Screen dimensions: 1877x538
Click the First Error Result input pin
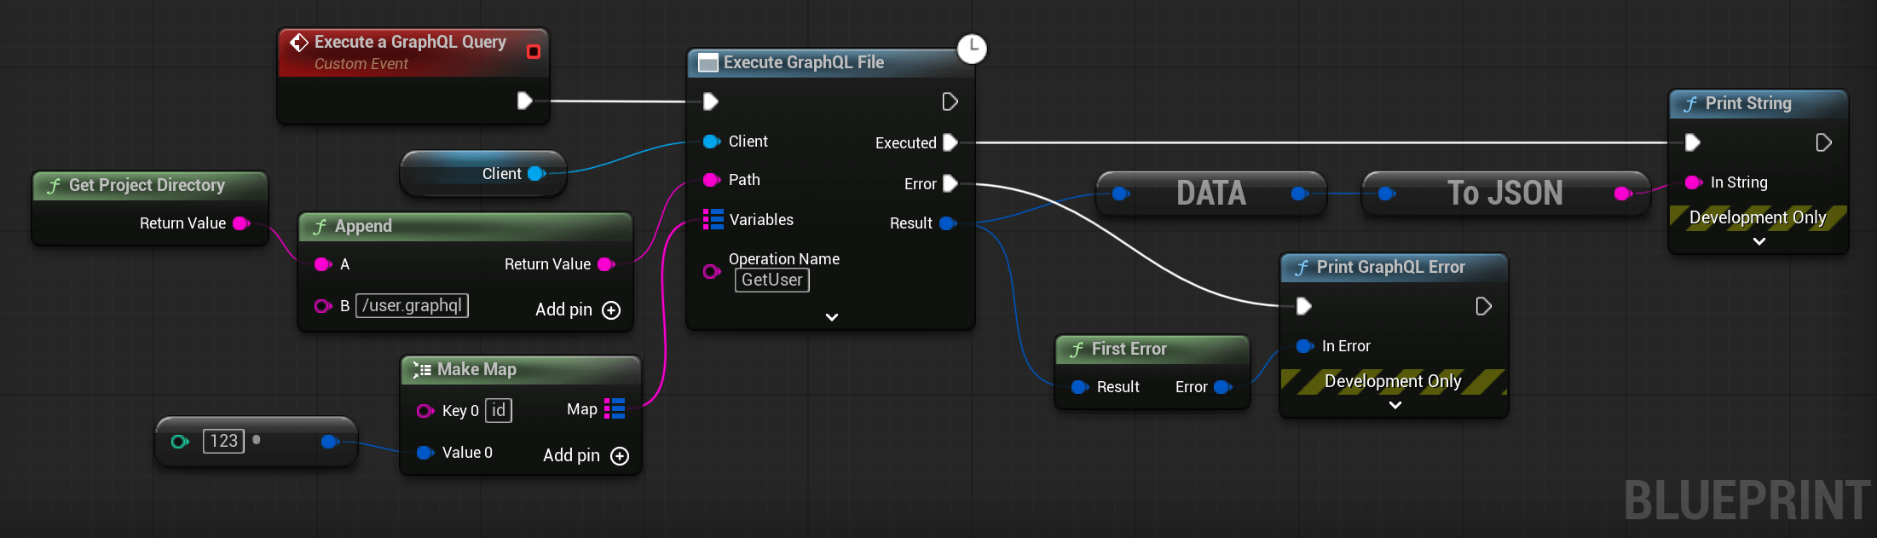1080,387
